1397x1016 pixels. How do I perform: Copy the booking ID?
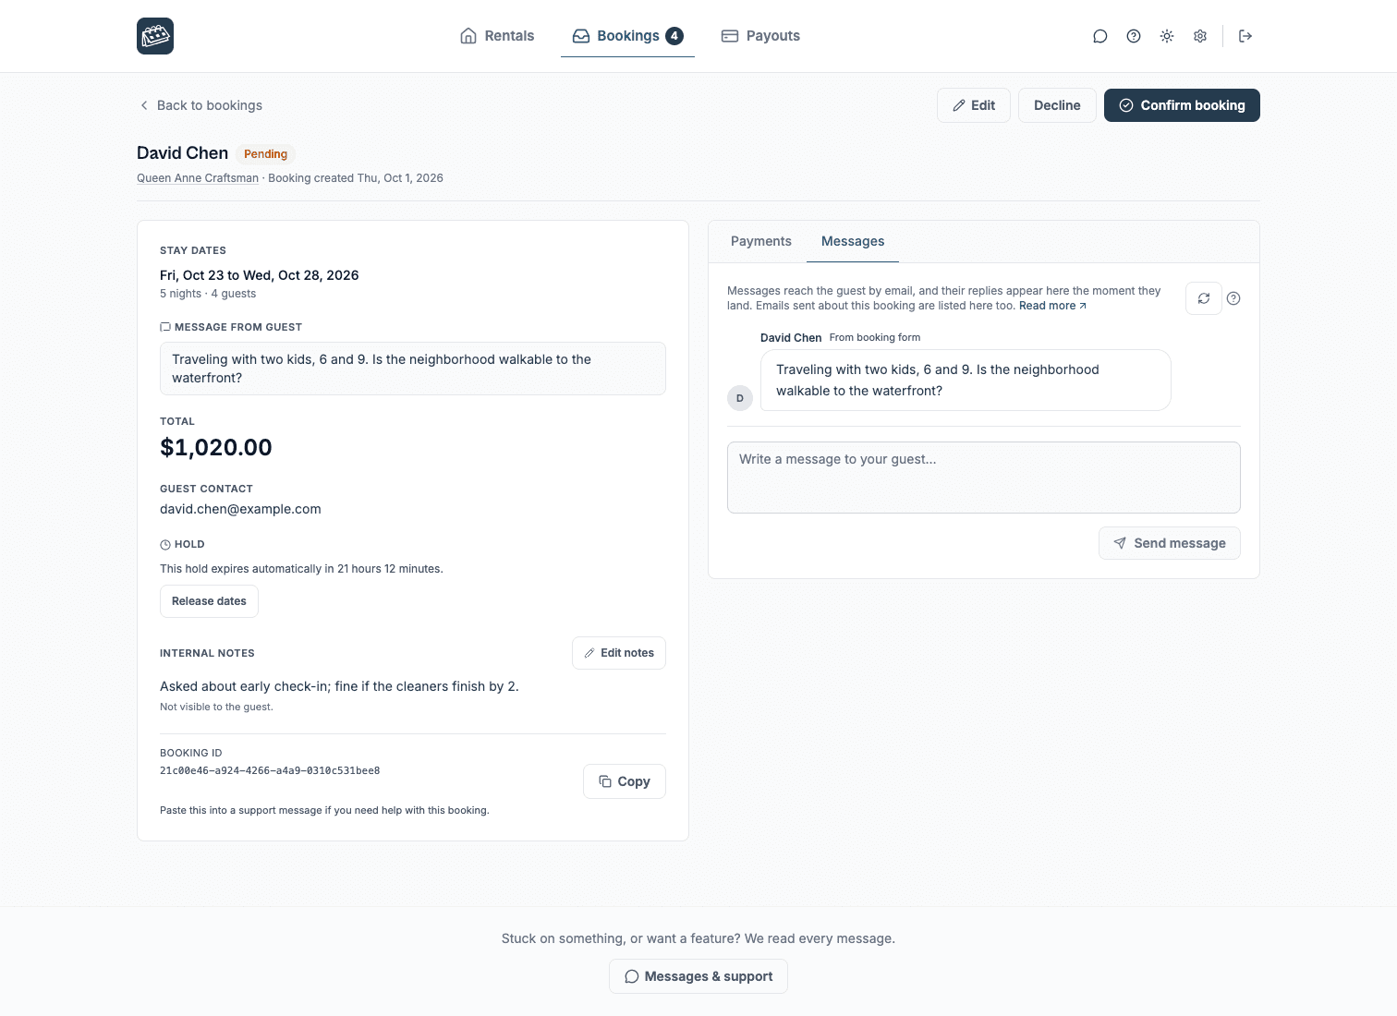click(x=625, y=781)
